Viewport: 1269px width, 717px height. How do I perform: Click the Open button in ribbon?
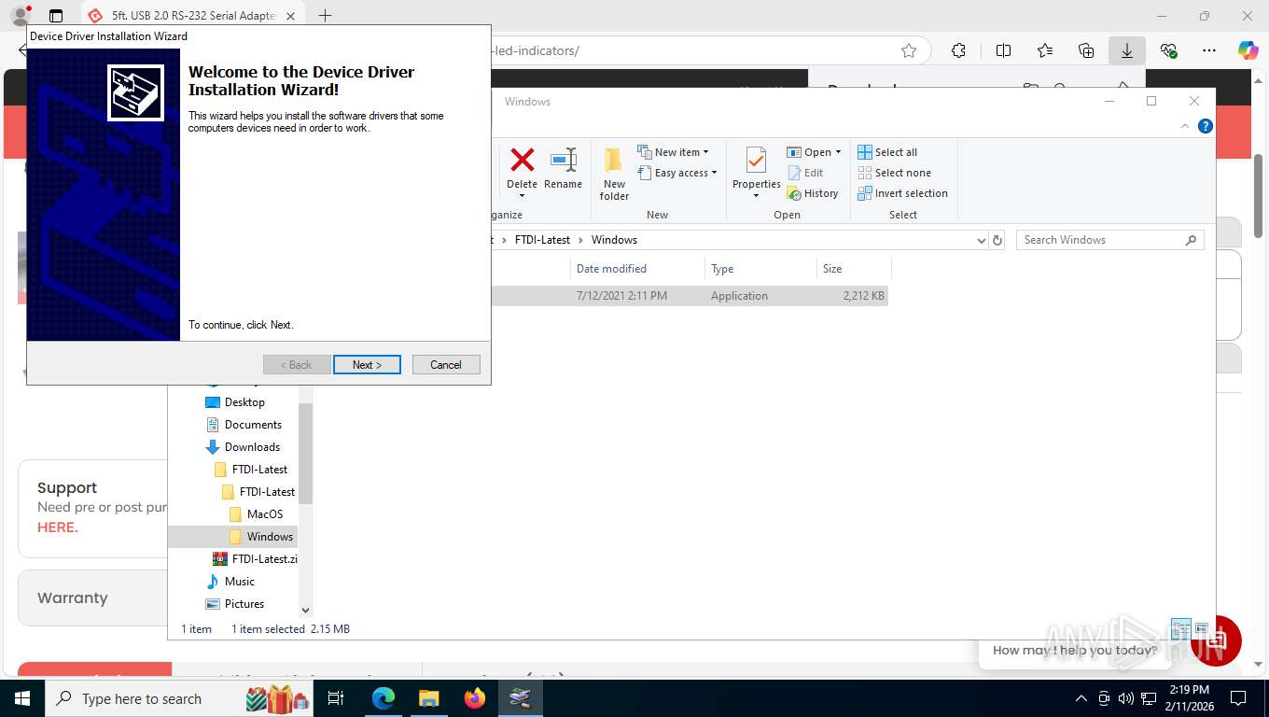point(809,152)
